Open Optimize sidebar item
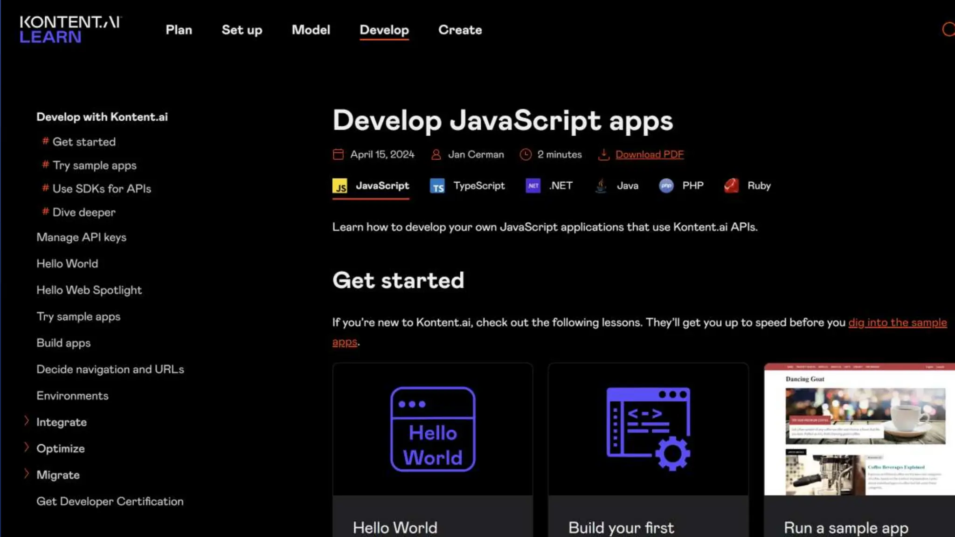 tap(61, 448)
